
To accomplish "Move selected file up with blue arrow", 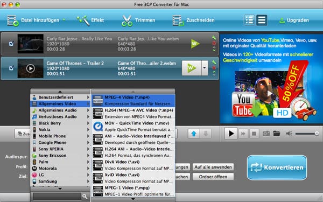I will tap(194, 134).
